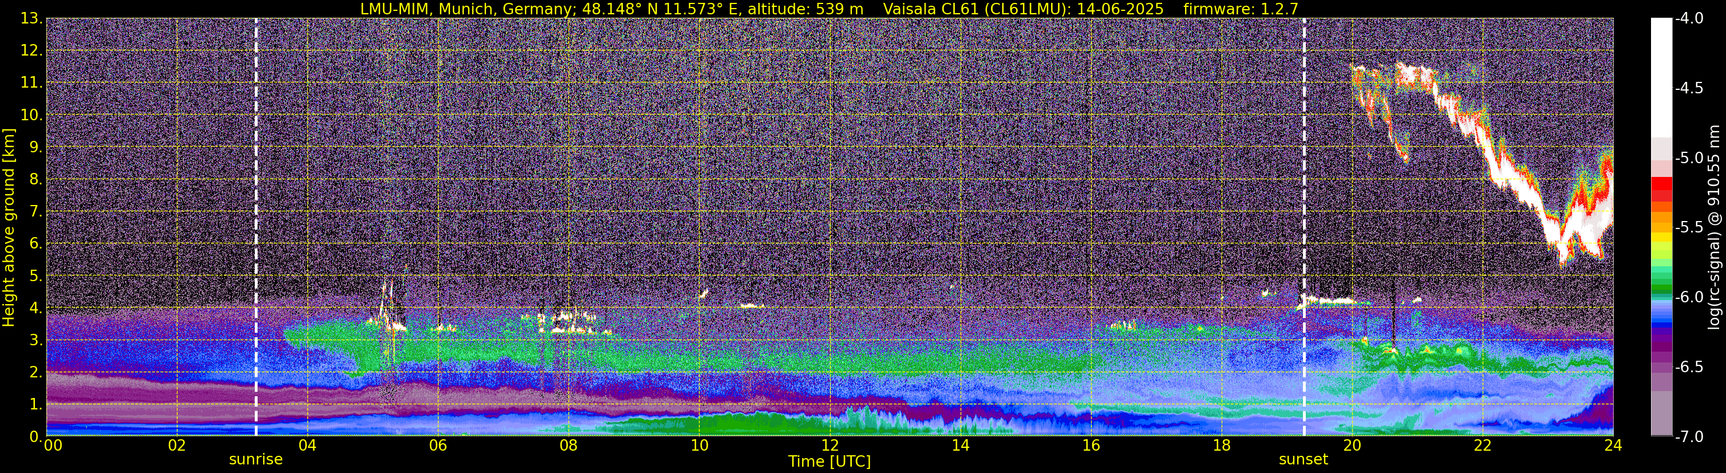
Task: Select the colorbar tick "-7.0"
Action: point(1689,437)
